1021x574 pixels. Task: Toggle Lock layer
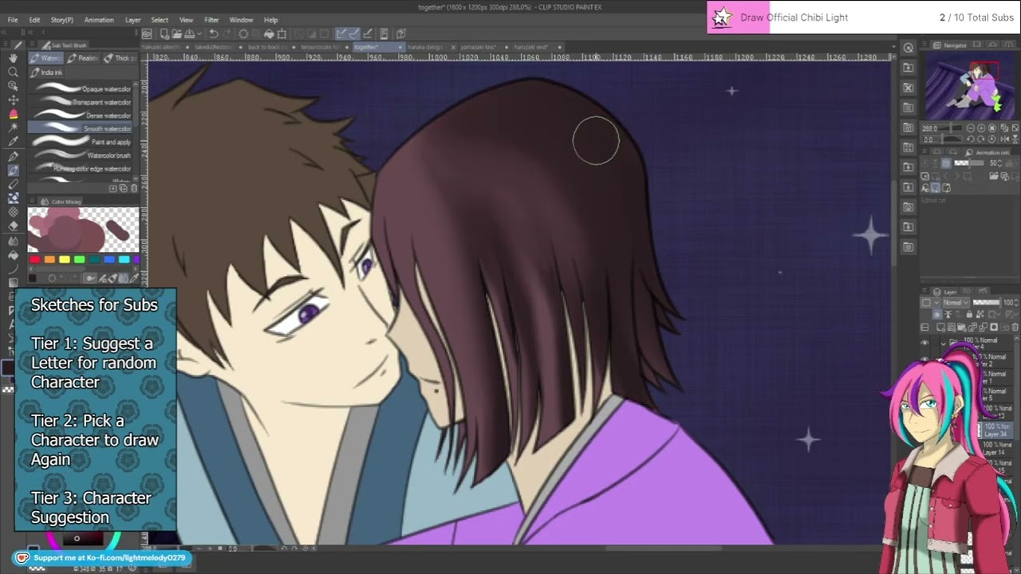[x=969, y=314]
